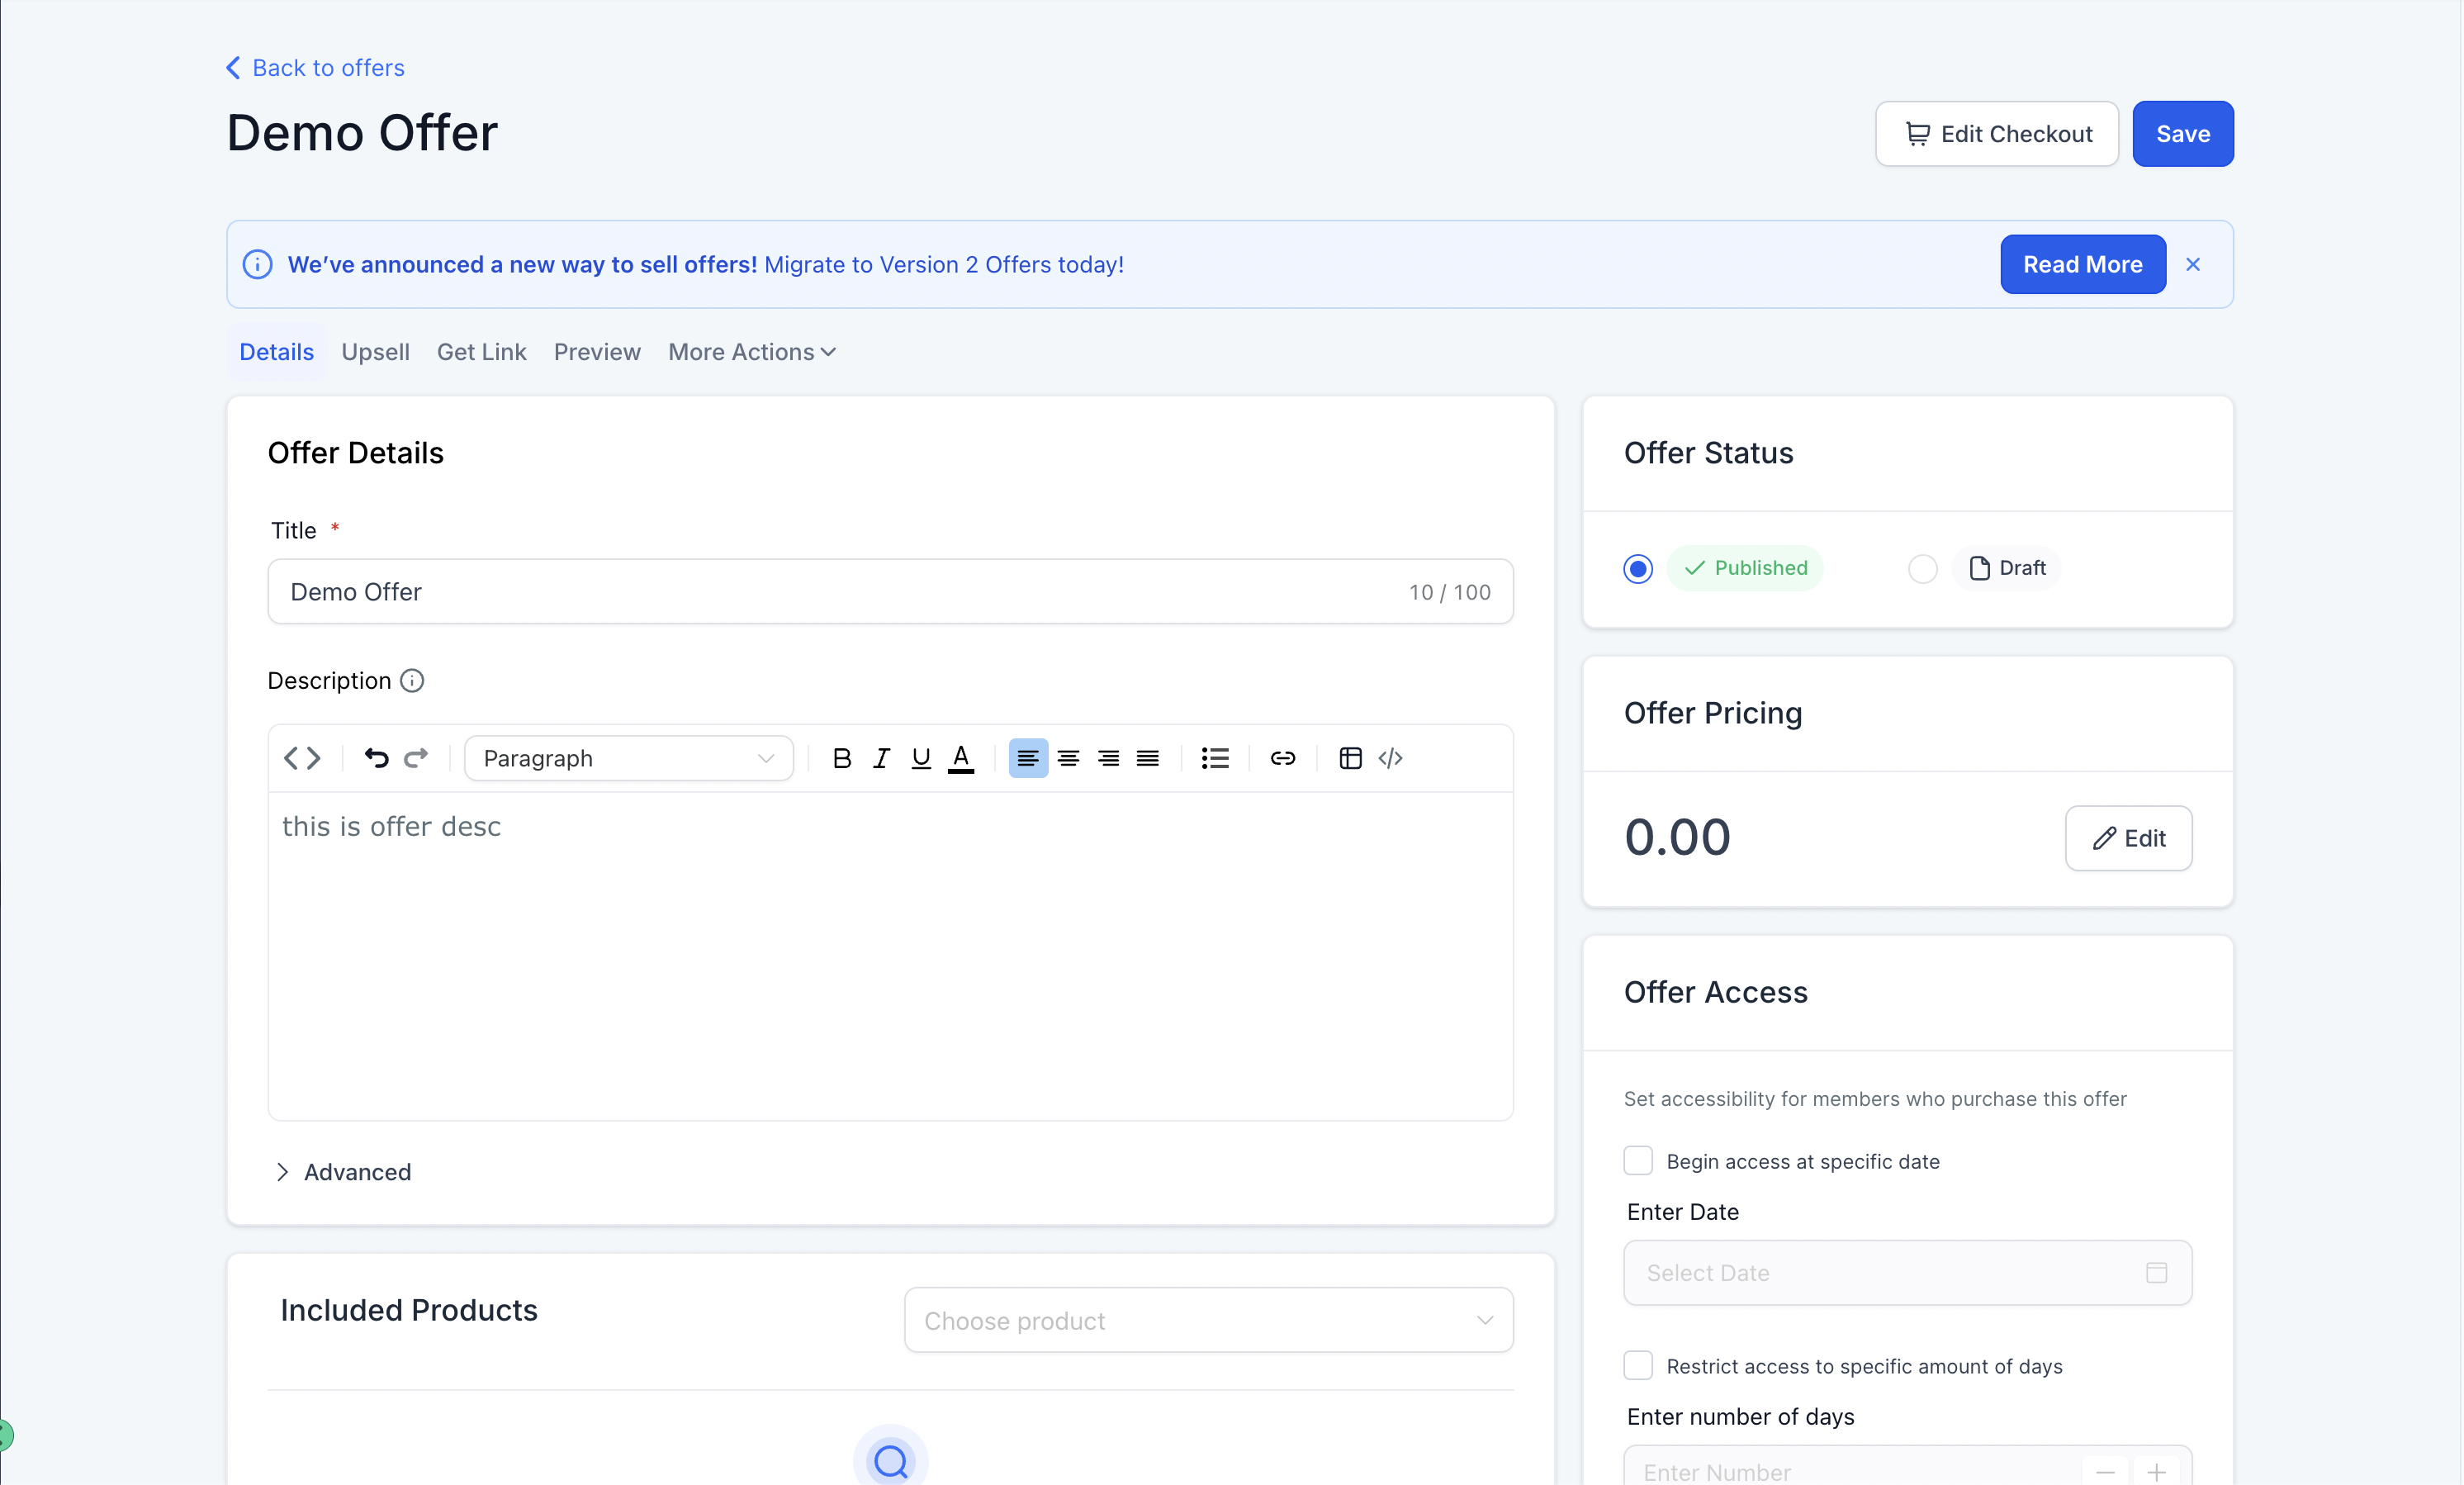2464x1485 pixels.
Task: Center align the description text
Action: tap(1068, 758)
